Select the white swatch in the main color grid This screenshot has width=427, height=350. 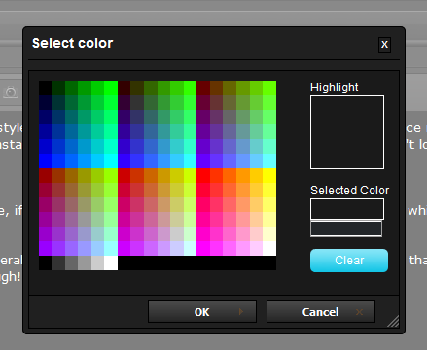[x=269, y=248]
